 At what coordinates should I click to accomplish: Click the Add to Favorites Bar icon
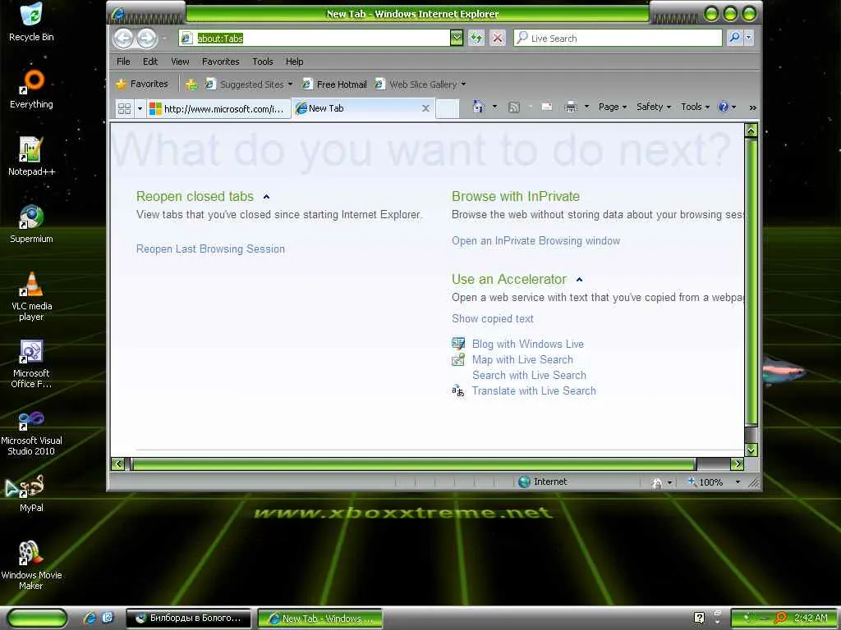(191, 84)
